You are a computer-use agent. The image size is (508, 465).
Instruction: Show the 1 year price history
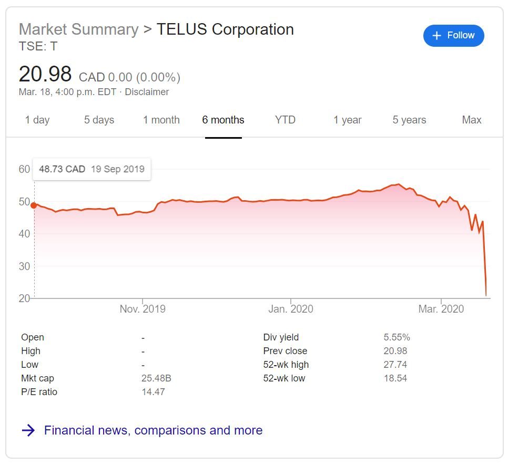[347, 120]
